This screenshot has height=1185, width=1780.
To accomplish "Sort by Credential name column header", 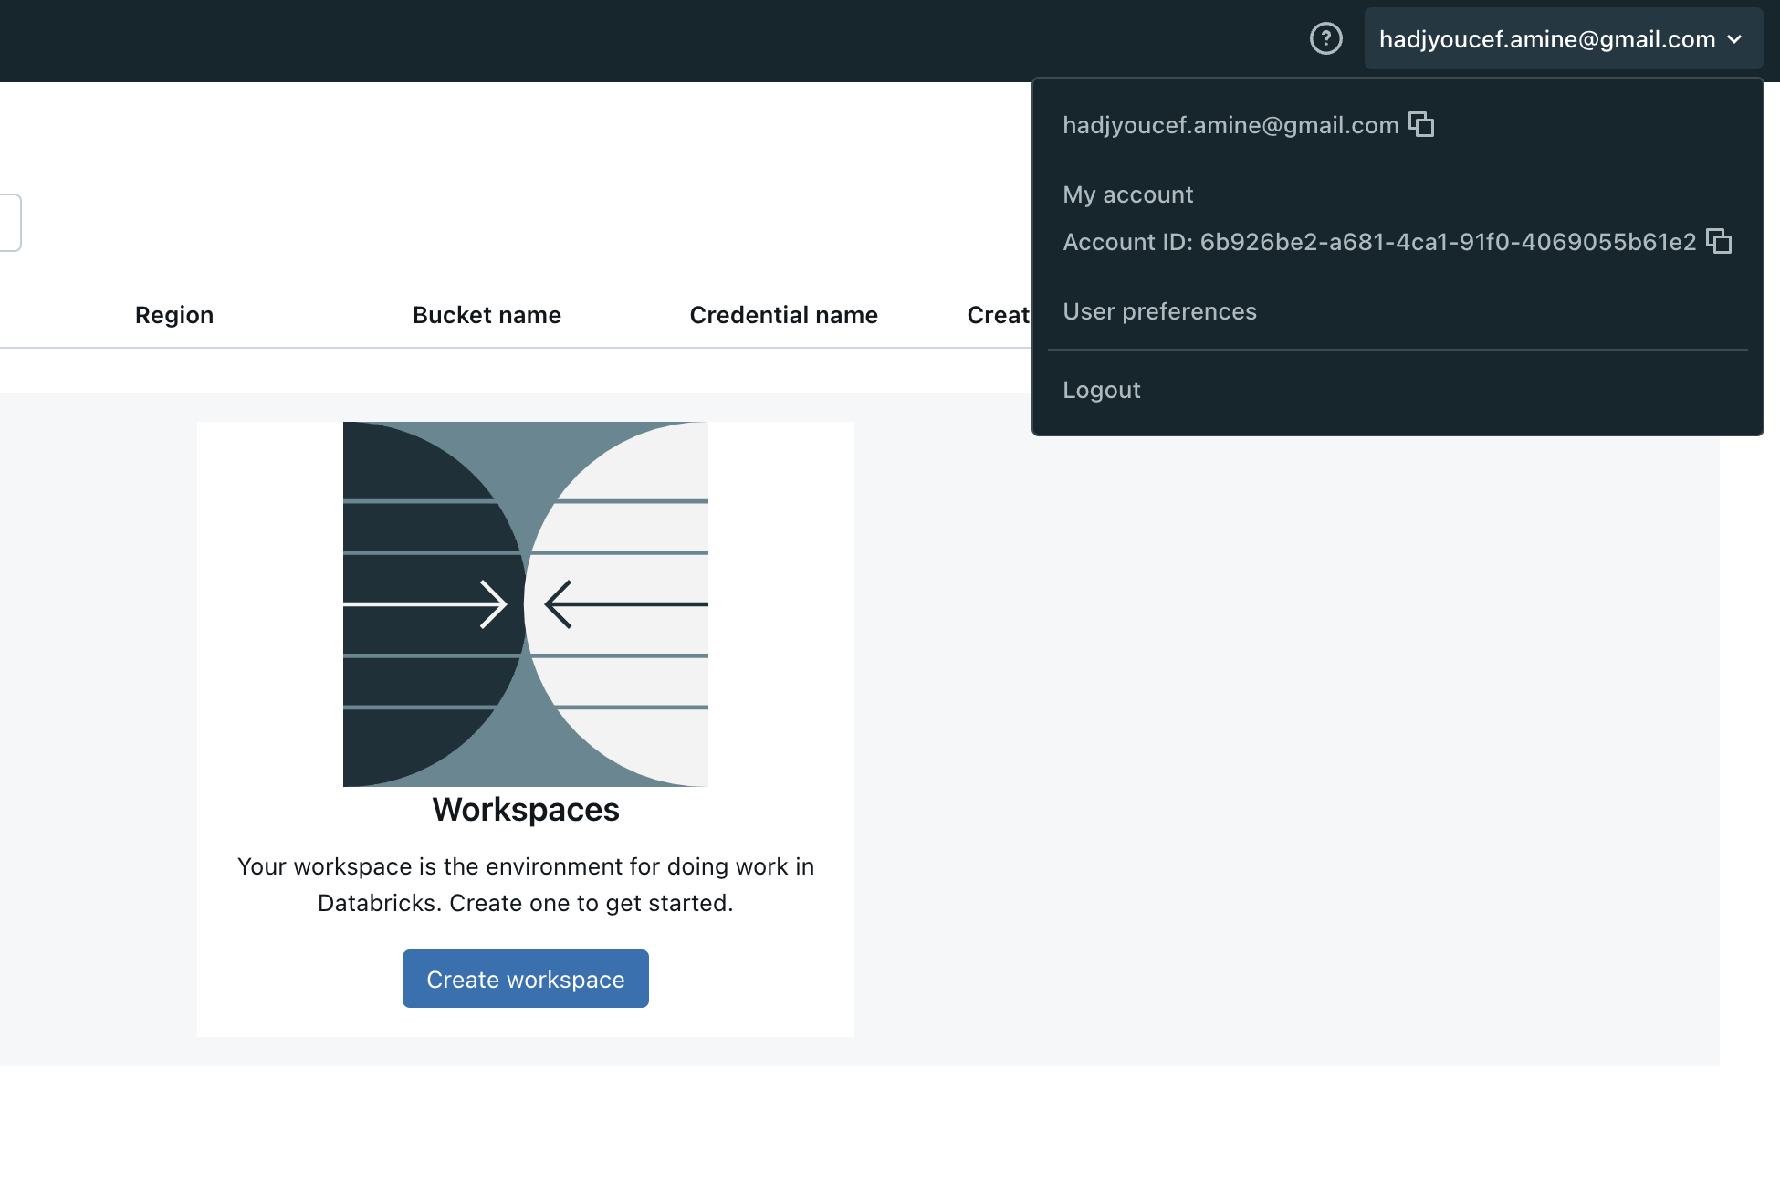I will tap(784, 315).
